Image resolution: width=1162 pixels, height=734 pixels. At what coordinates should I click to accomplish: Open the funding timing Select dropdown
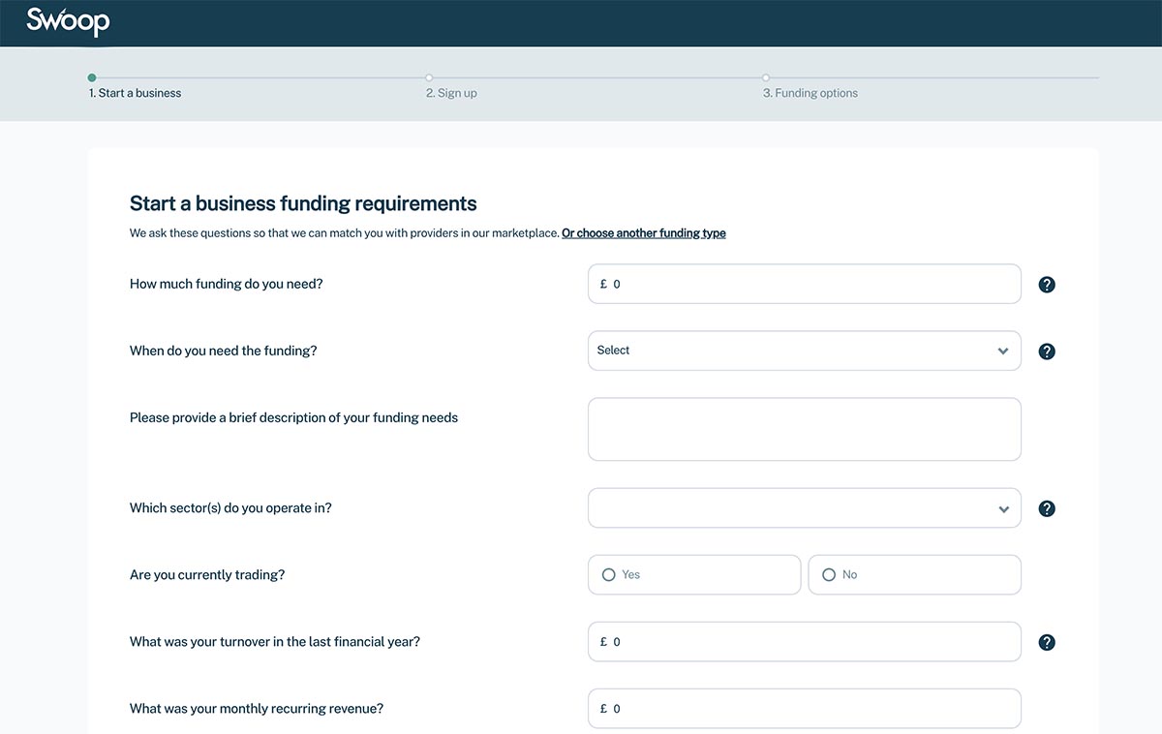(x=804, y=351)
